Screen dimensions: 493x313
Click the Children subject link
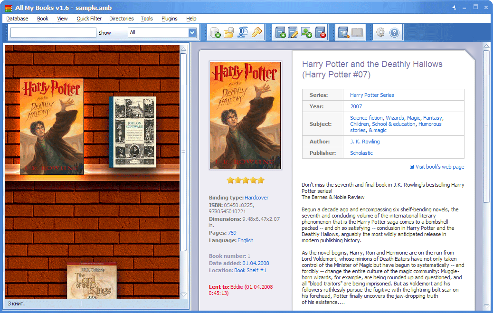[360, 124]
